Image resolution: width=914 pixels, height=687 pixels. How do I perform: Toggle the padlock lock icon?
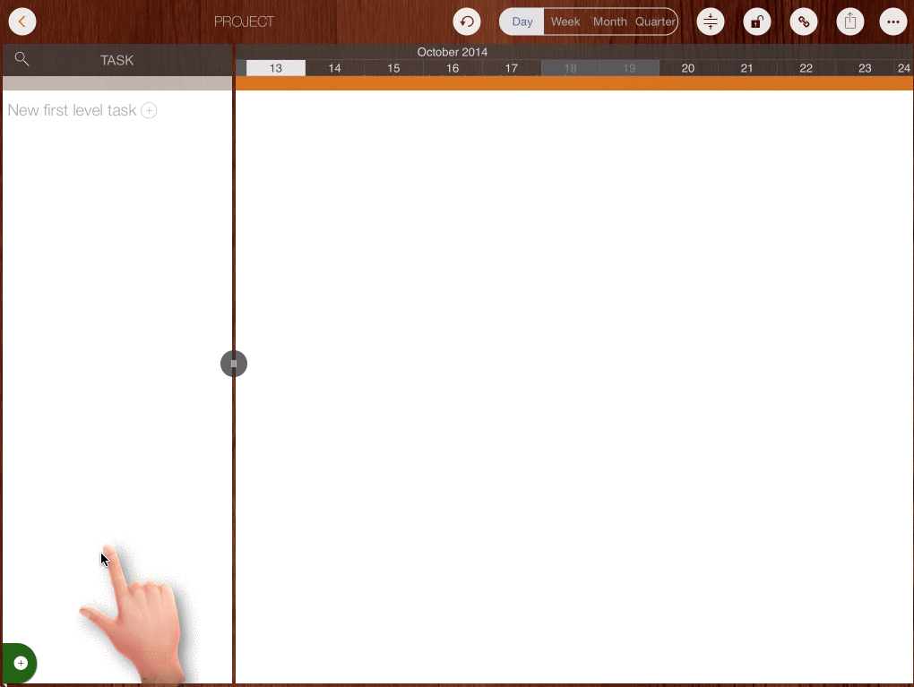click(x=757, y=21)
